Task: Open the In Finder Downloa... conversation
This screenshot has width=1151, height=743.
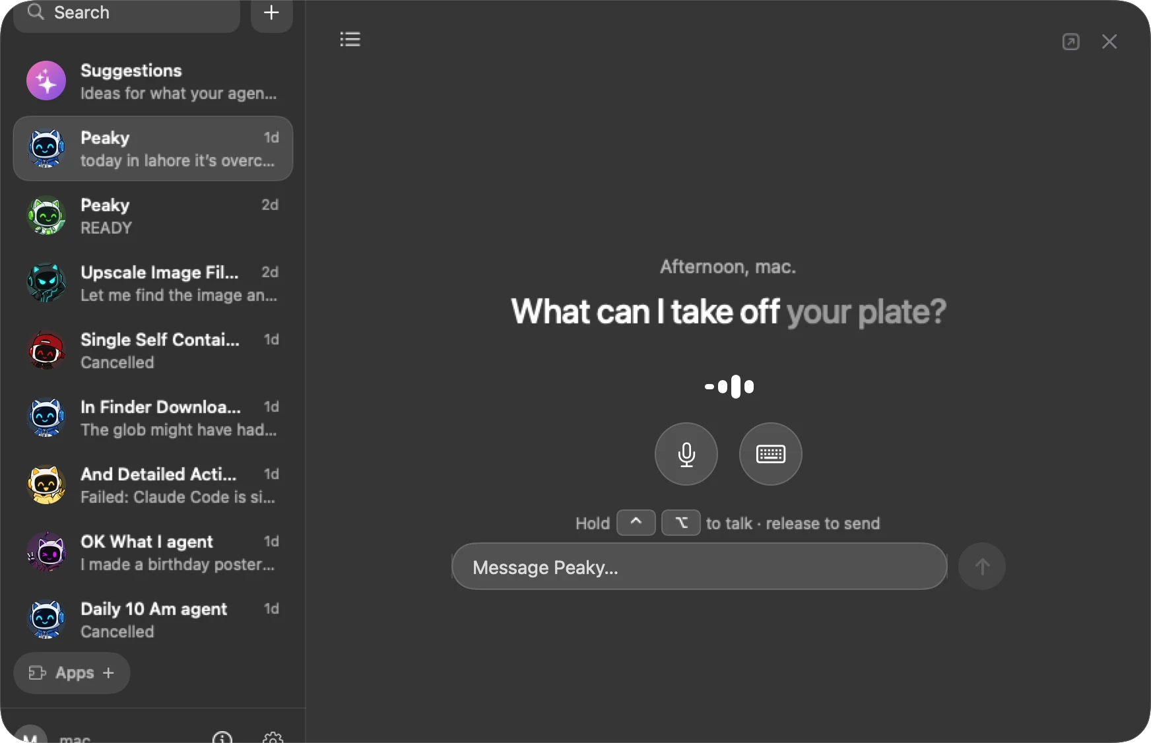Action: (153, 418)
